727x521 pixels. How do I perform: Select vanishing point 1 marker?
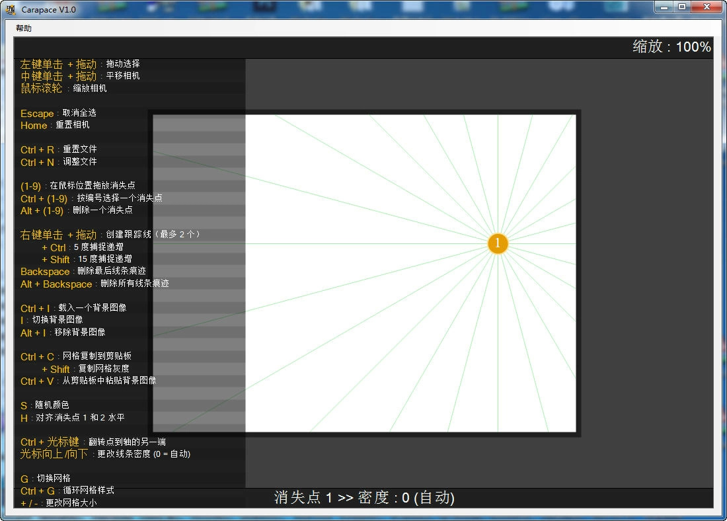[498, 243]
